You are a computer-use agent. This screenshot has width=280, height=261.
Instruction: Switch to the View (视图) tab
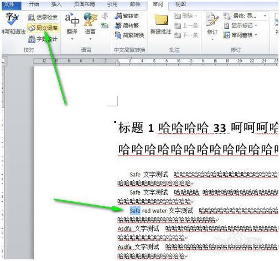[180, 4]
